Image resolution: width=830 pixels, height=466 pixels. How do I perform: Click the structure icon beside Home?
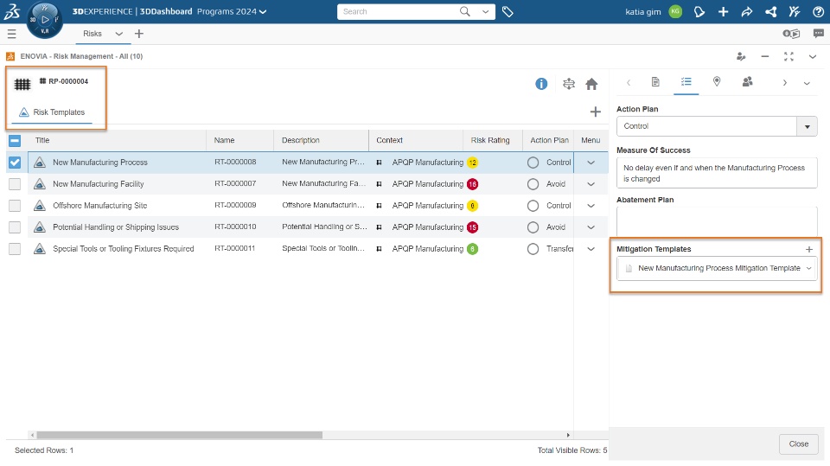[x=569, y=84]
